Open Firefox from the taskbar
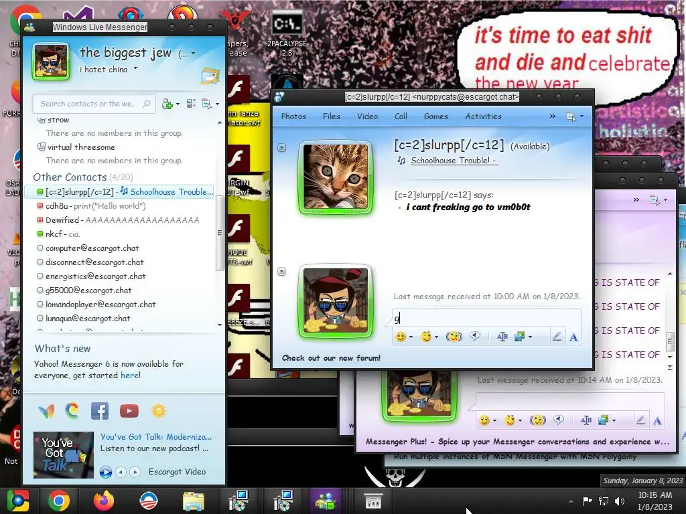The height and width of the screenshot is (514, 686). click(104, 501)
